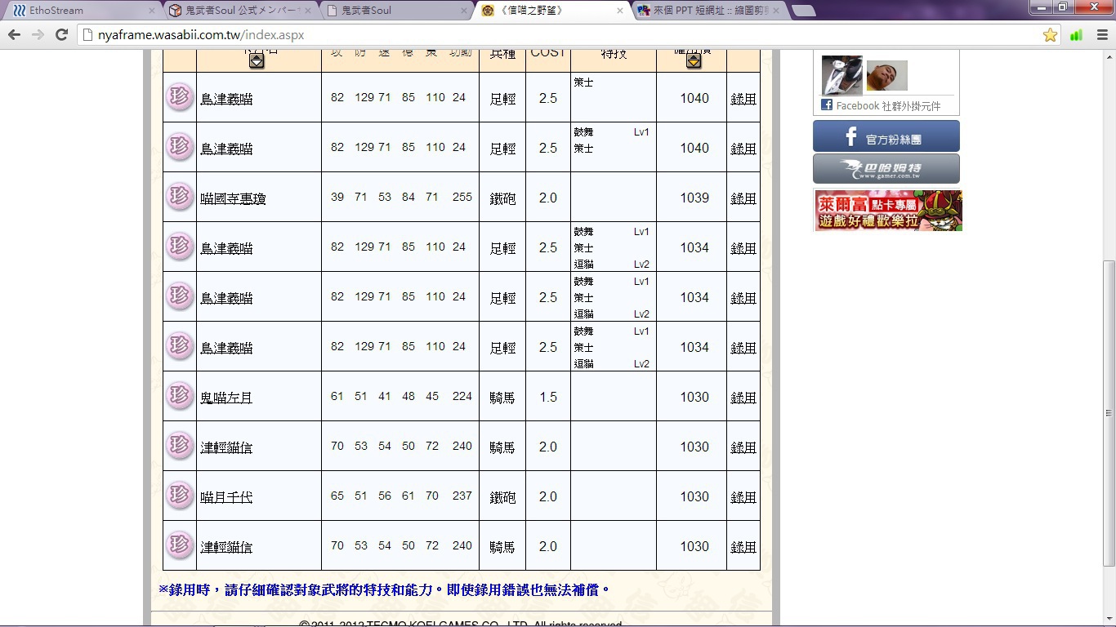1116x627 pixels.
Task: Go forward to the next page
Action: coord(38,34)
